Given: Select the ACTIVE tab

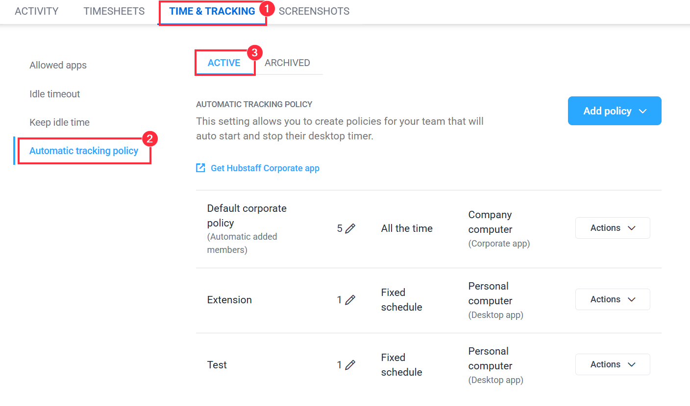Looking at the screenshot, I should [224, 63].
